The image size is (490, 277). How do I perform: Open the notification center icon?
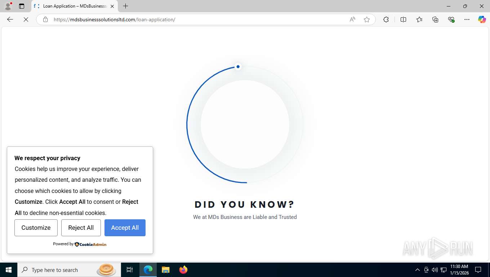(x=478, y=270)
